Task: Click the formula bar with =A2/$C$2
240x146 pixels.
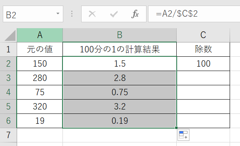Action: tap(194, 14)
